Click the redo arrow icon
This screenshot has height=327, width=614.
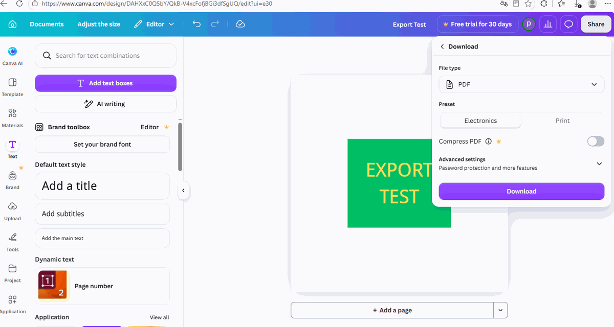click(x=215, y=24)
